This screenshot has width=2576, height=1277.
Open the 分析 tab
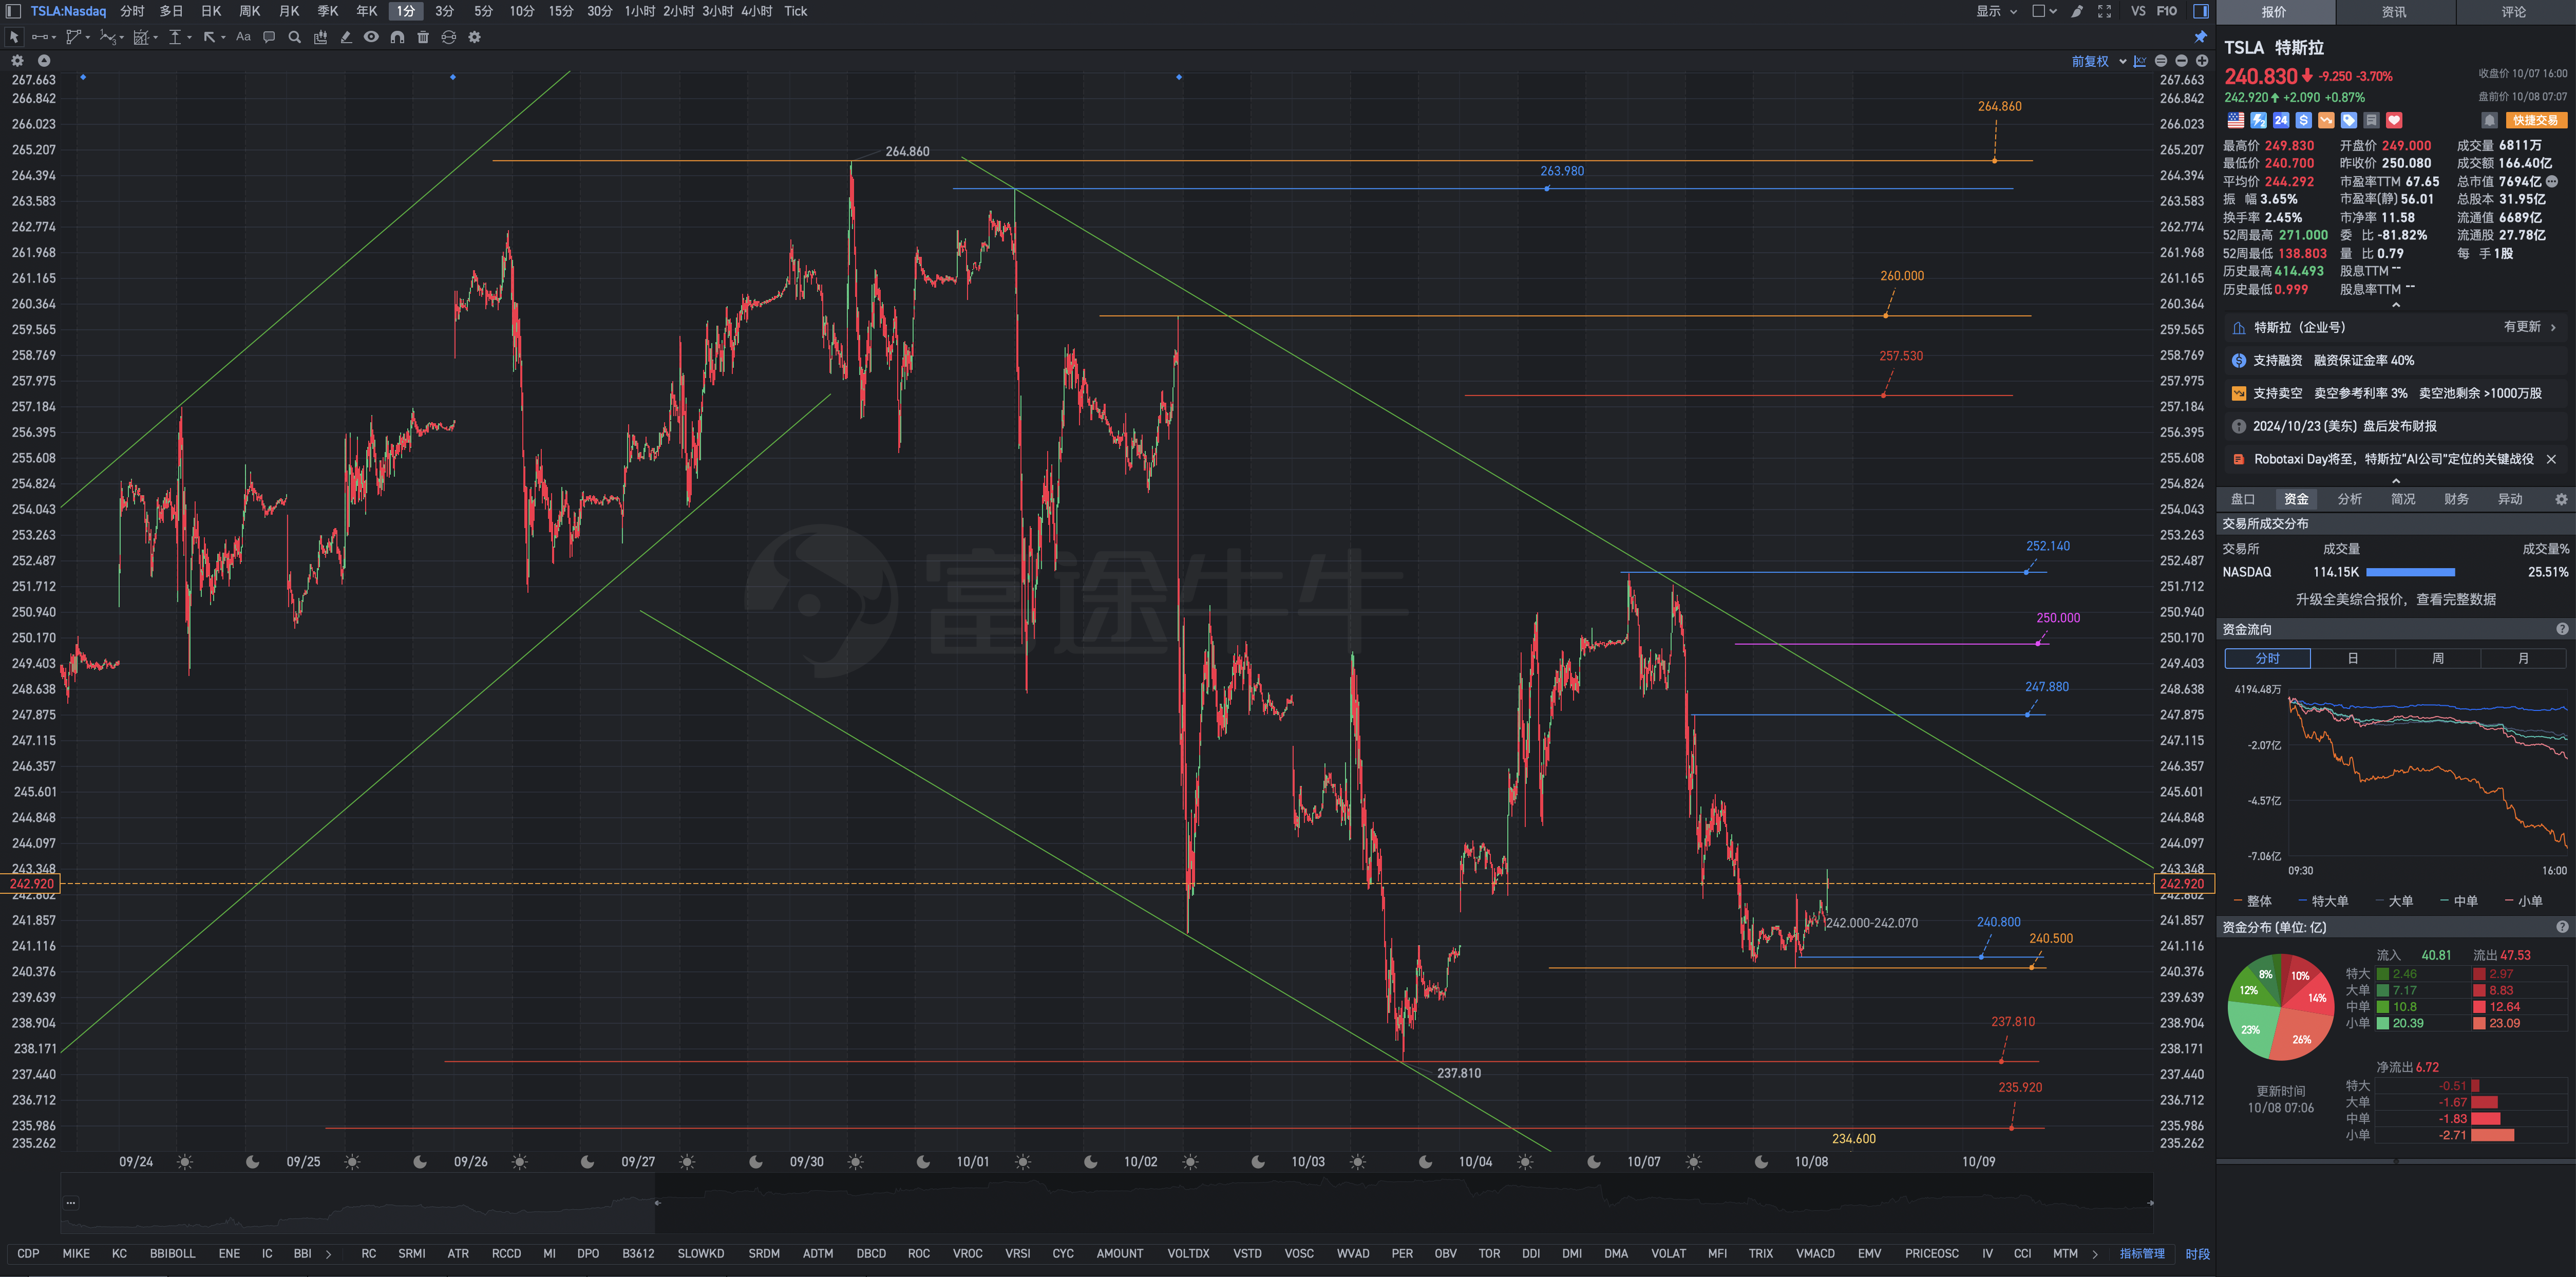[x=2350, y=499]
